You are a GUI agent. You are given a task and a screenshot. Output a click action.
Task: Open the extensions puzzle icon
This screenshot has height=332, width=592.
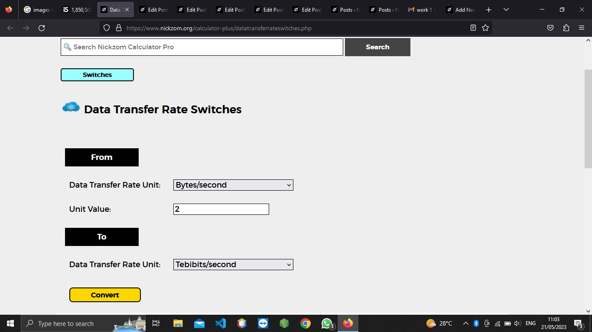566,28
